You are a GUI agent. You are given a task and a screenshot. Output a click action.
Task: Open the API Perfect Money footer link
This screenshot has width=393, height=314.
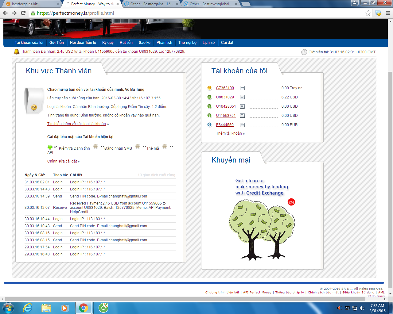pos(257,293)
